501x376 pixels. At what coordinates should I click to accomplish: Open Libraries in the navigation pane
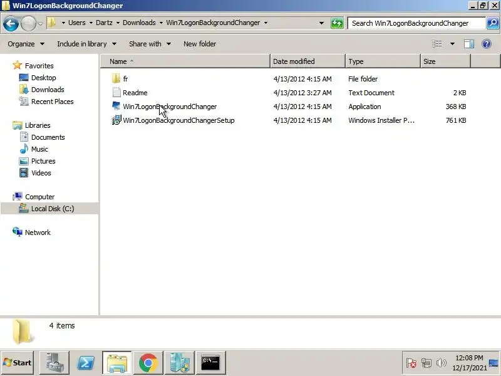(x=38, y=125)
